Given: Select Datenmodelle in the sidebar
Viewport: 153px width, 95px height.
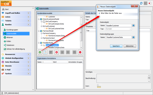Looking at the screenshot, I should 16,34.
